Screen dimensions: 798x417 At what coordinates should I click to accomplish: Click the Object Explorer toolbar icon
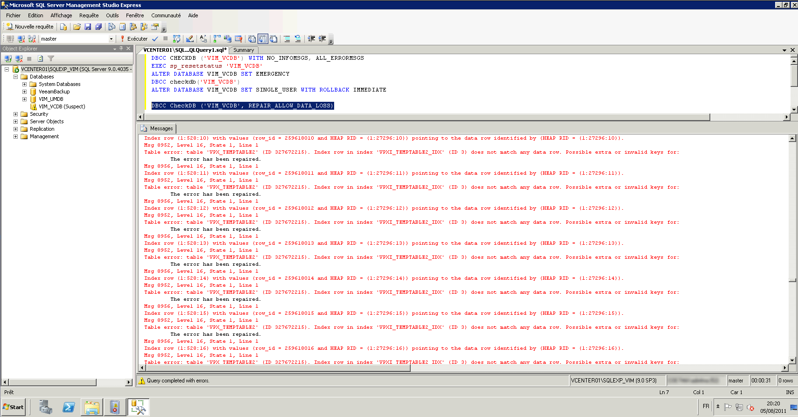pos(133,27)
